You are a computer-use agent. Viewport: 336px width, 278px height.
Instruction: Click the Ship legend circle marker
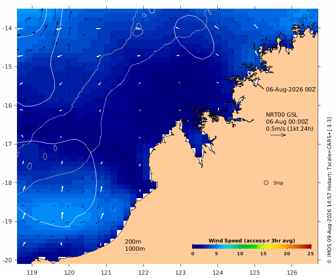coord(266,183)
